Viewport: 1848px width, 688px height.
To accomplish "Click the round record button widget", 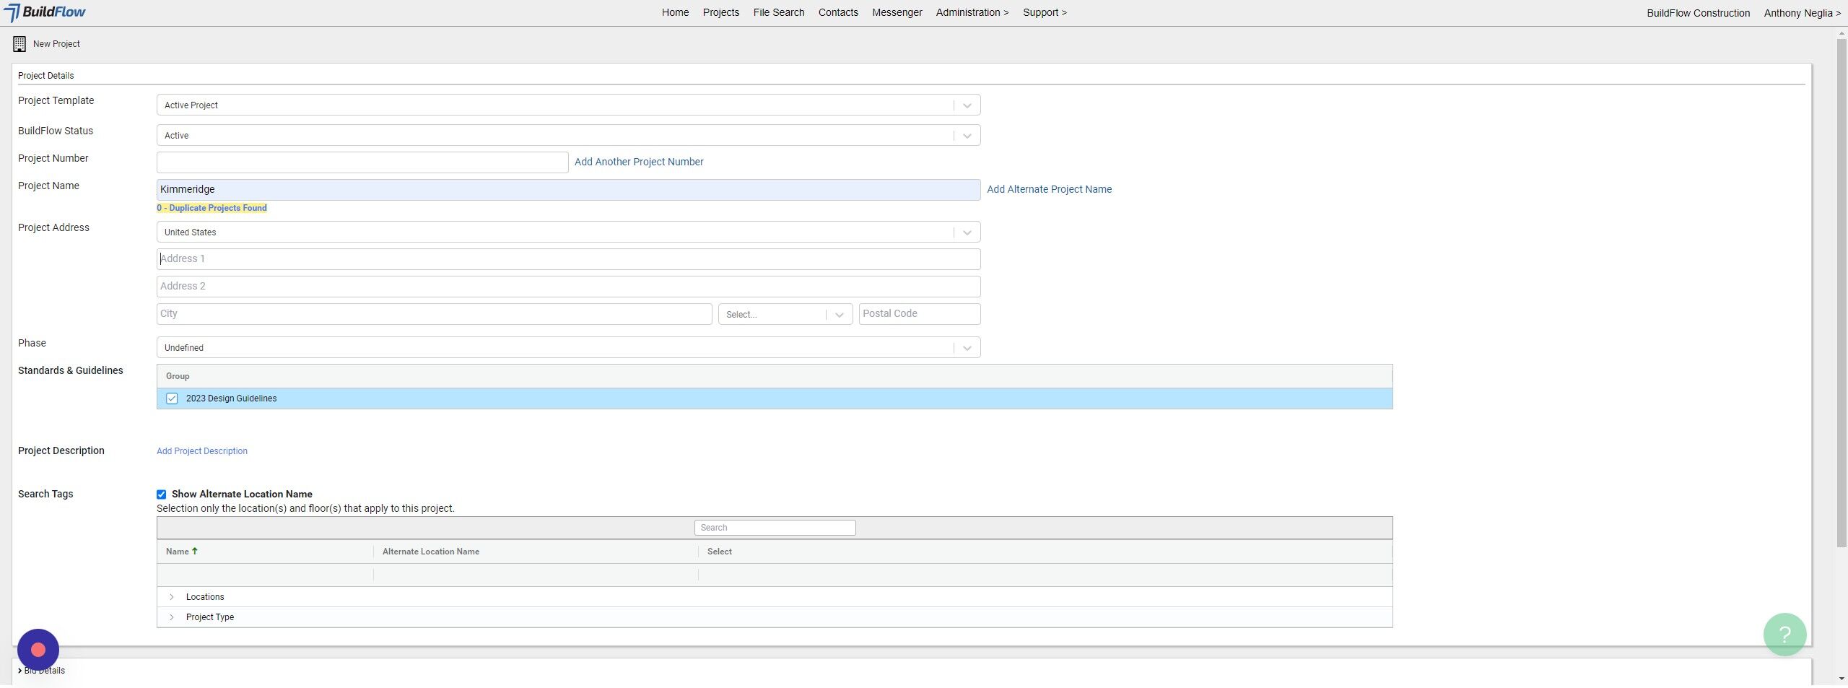I will [x=38, y=650].
